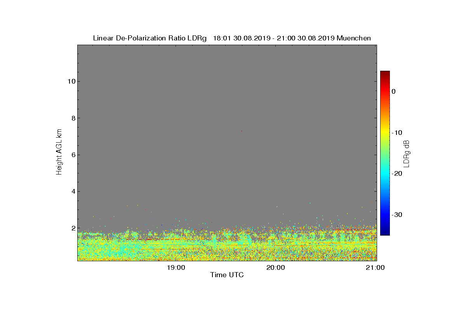Image resolution: width=466 pixels, height=311 pixels.
Task: Click the plot title 'Linear De-Polarization Ratio LDRg'
Action: pos(150,38)
